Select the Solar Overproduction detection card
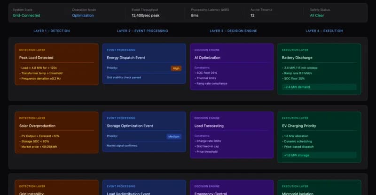Viewport: 376px width, 195px height. [x=56, y=132]
